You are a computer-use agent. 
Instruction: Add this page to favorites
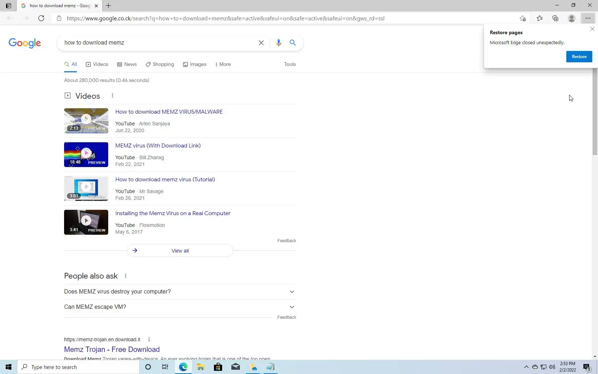click(x=523, y=18)
